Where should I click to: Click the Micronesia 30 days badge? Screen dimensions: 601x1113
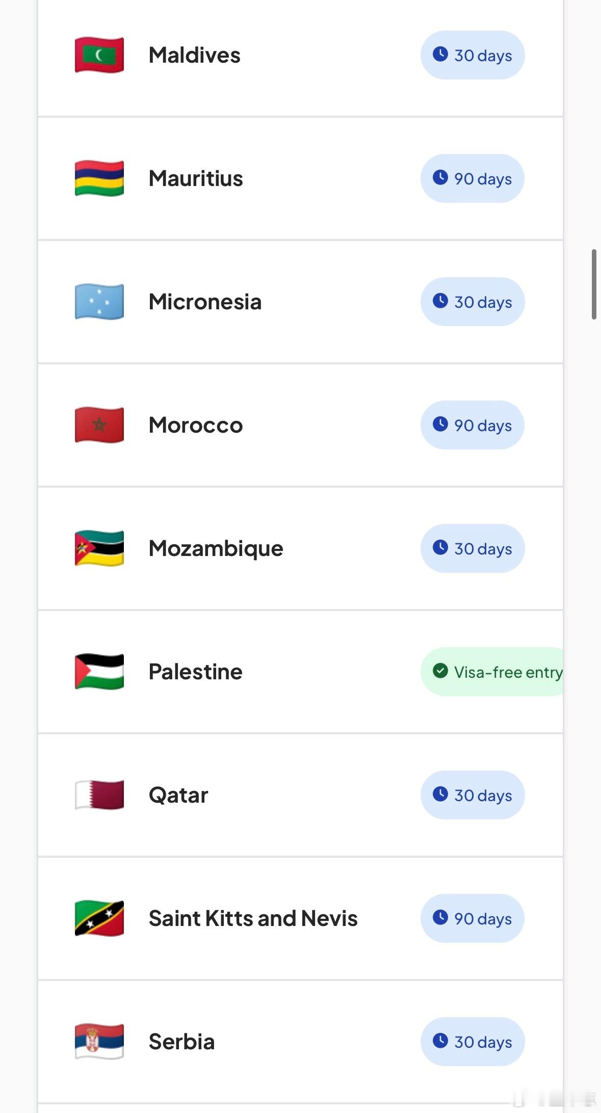click(x=473, y=302)
